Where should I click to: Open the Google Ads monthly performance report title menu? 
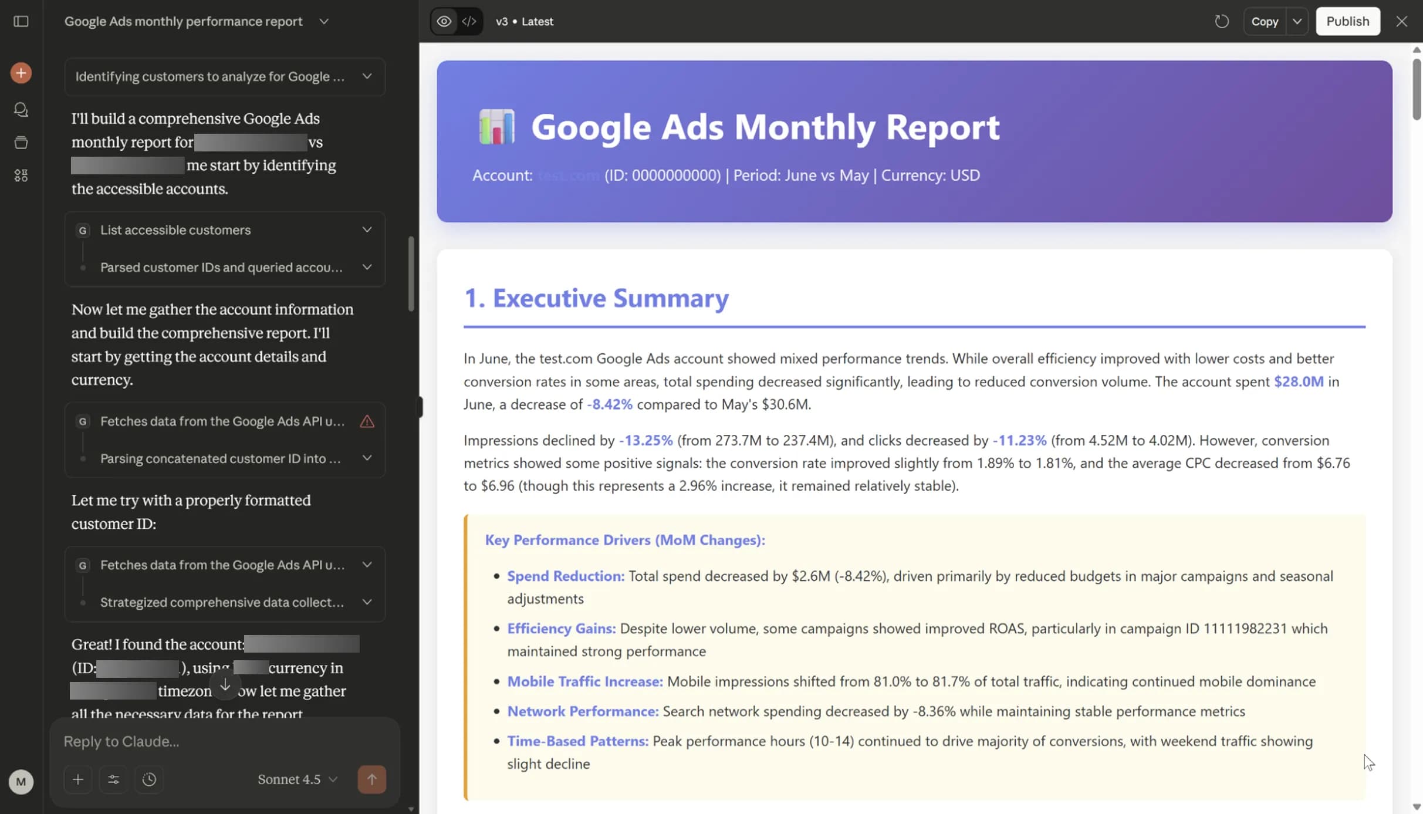324,21
